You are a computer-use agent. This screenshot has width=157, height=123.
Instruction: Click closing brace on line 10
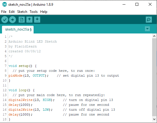pos(9,80)
